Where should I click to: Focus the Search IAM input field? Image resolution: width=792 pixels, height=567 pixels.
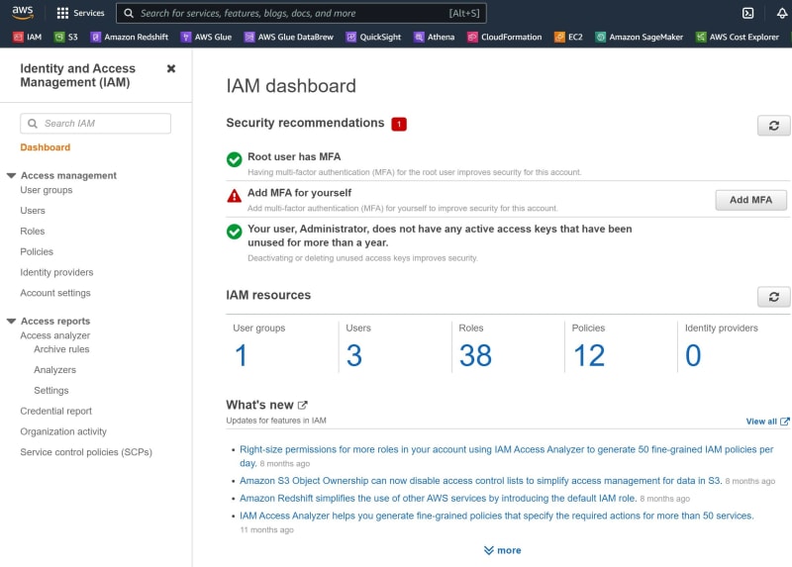(95, 124)
